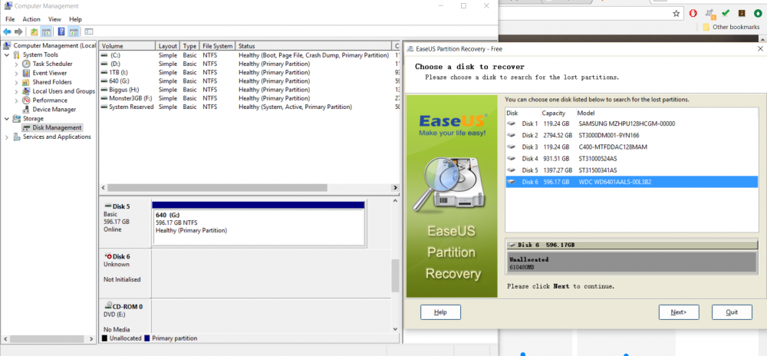Click the green checkmark extension icon
Viewport: 767px width, 356px height.
[x=726, y=13]
